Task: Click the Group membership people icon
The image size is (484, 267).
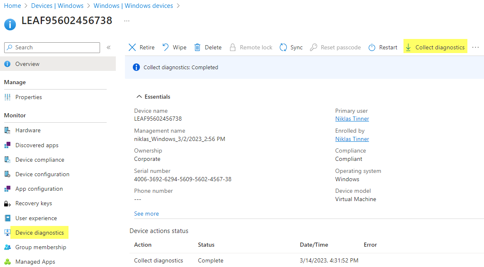Action: (7, 247)
